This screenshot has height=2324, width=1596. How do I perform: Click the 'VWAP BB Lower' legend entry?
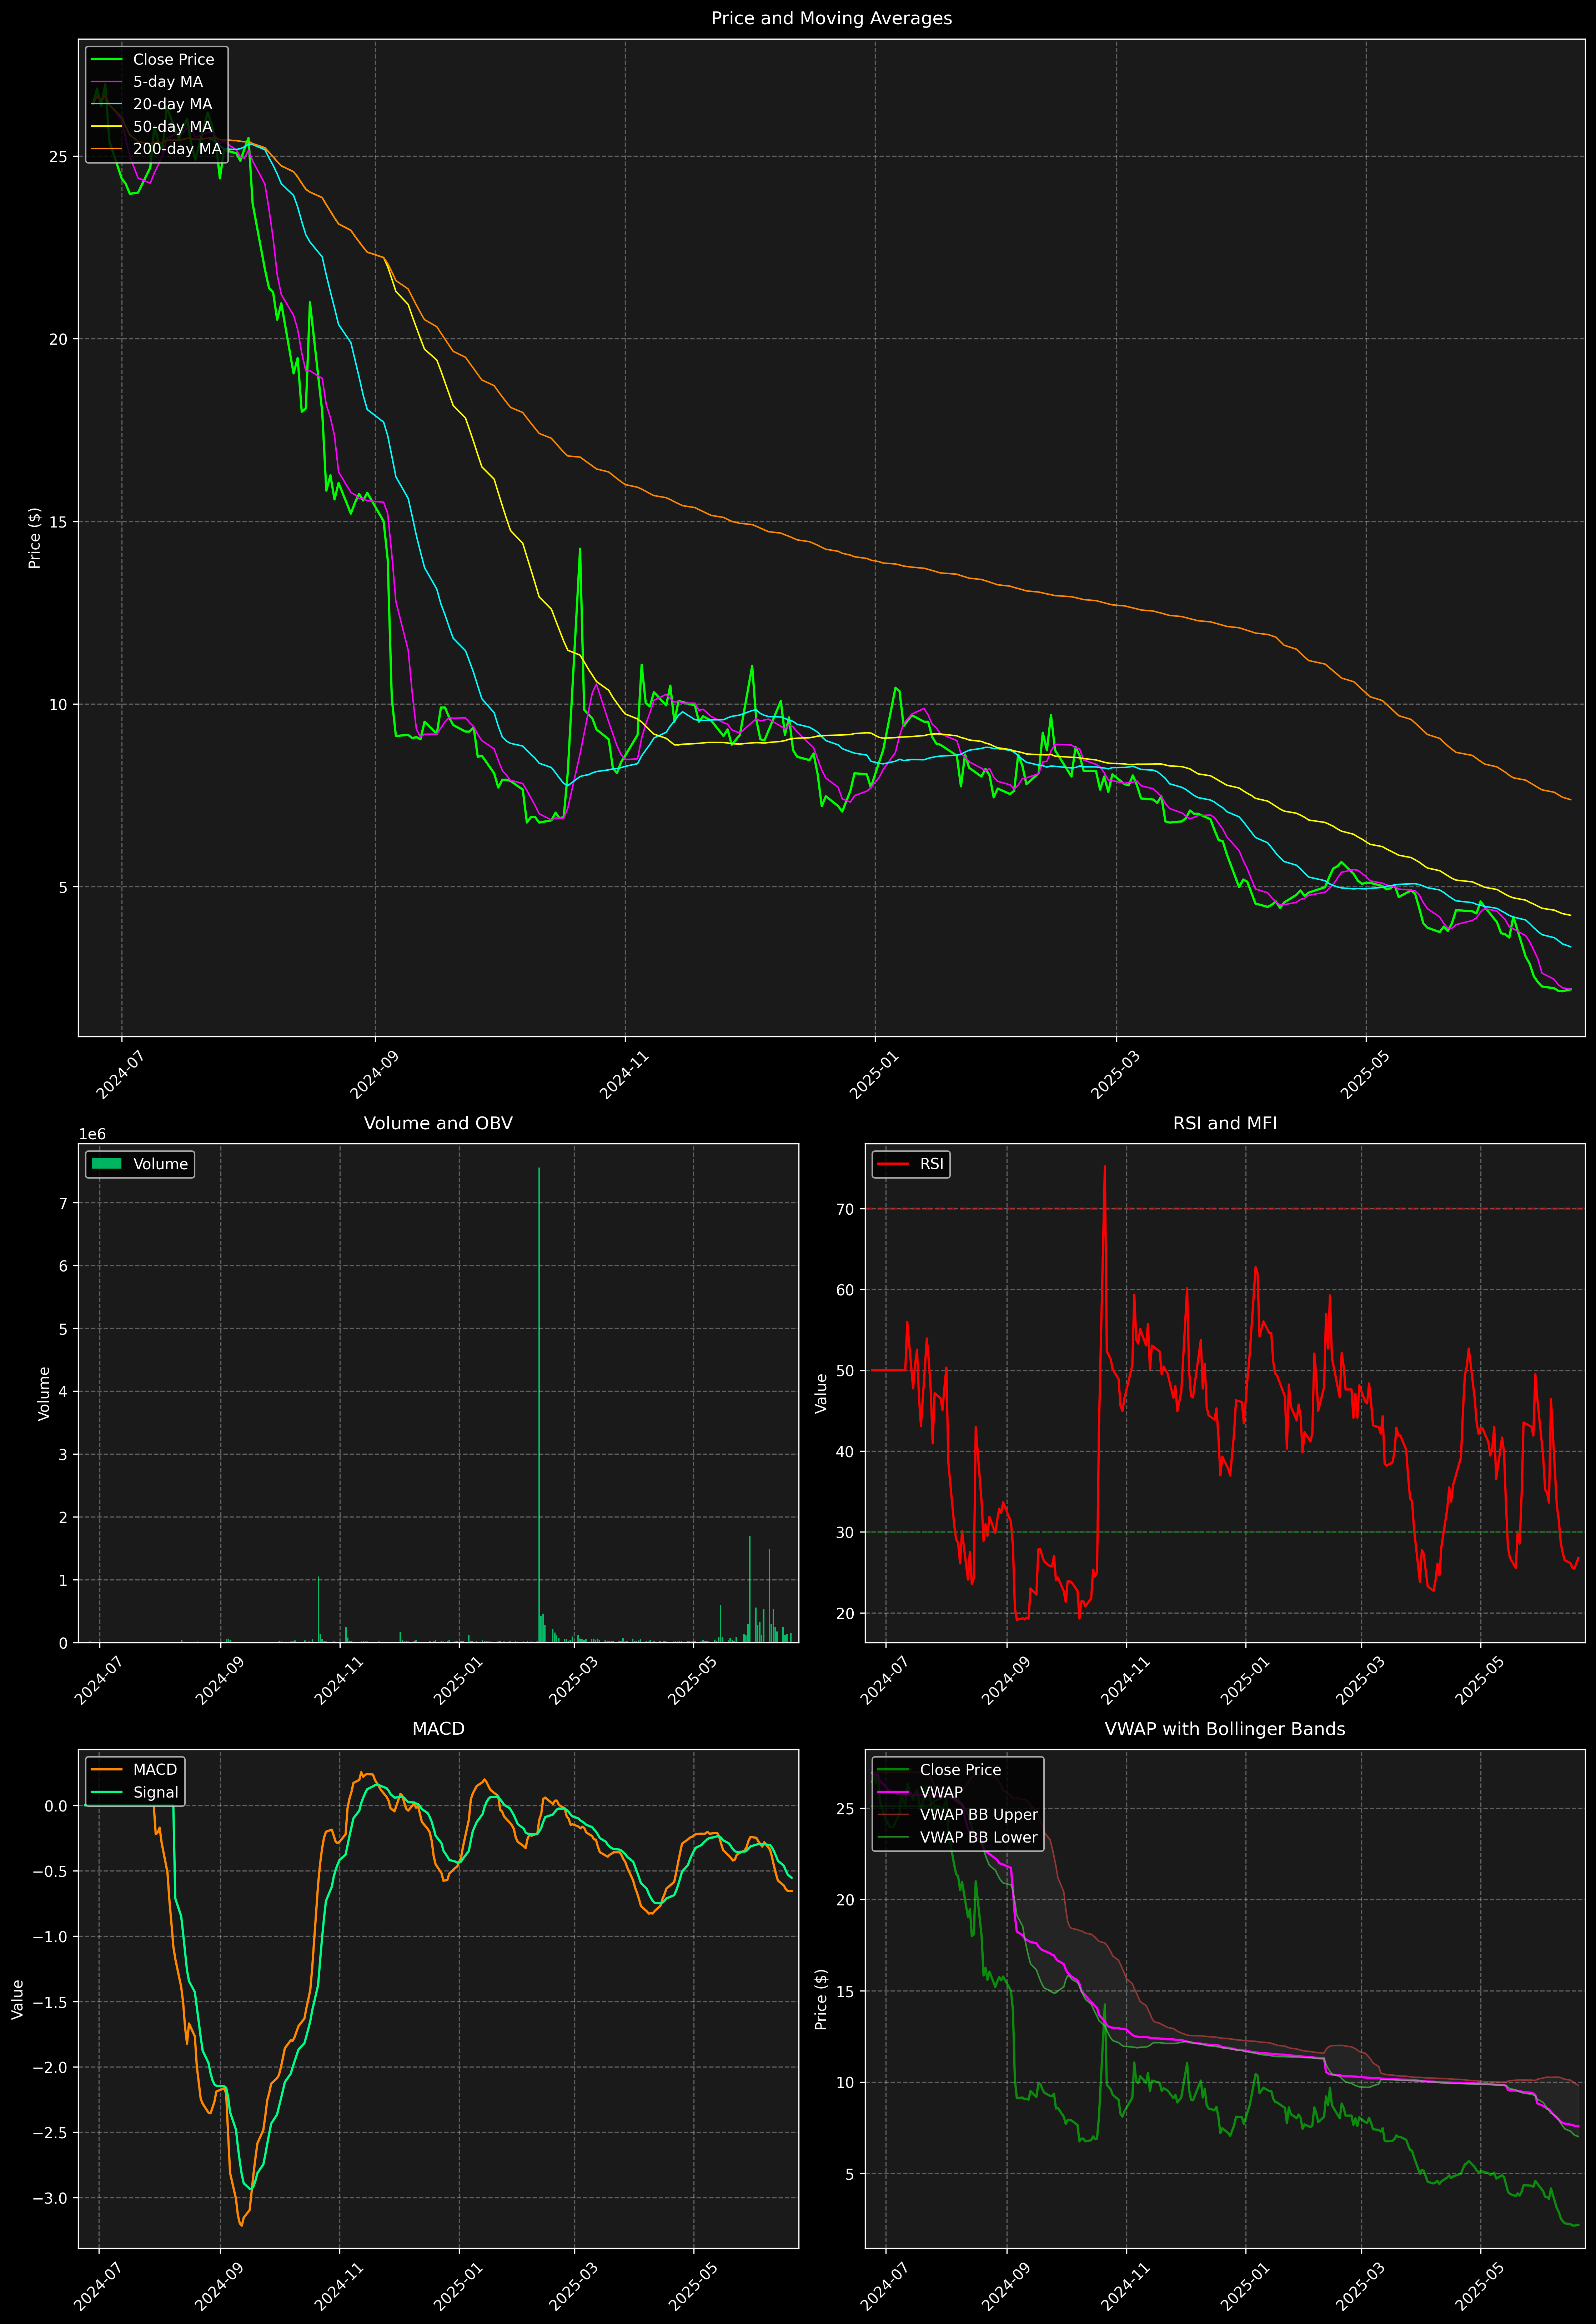coord(979,1837)
